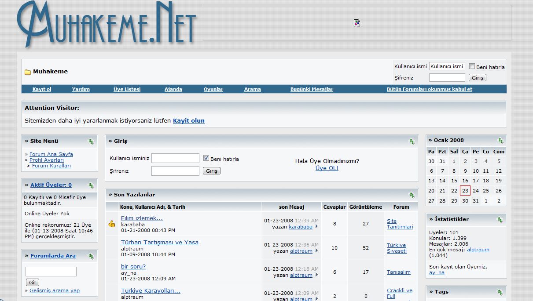Open the Türban Tartışması ve Yasa thread
The width and height of the screenshot is (533, 301).
pyautogui.click(x=159, y=242)
